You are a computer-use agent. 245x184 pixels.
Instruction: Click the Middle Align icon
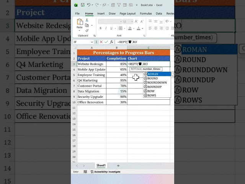156,21
